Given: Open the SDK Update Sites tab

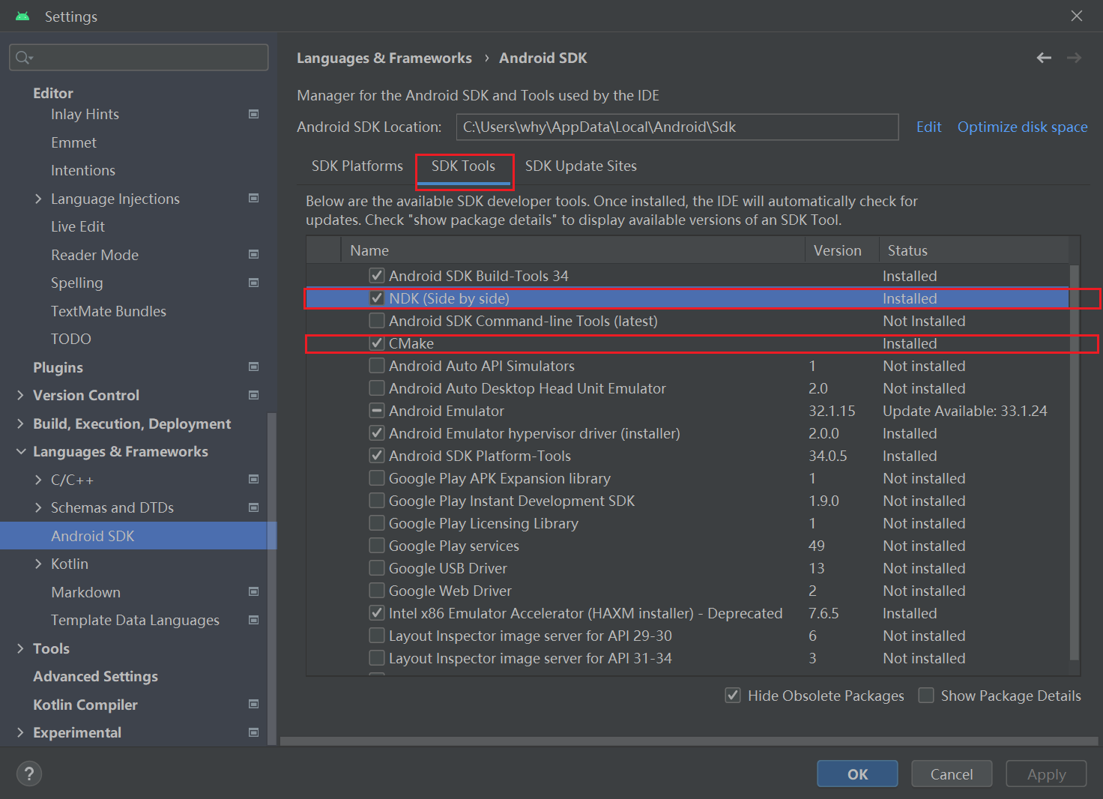Looking at the screenshot, I should point(581,166).
